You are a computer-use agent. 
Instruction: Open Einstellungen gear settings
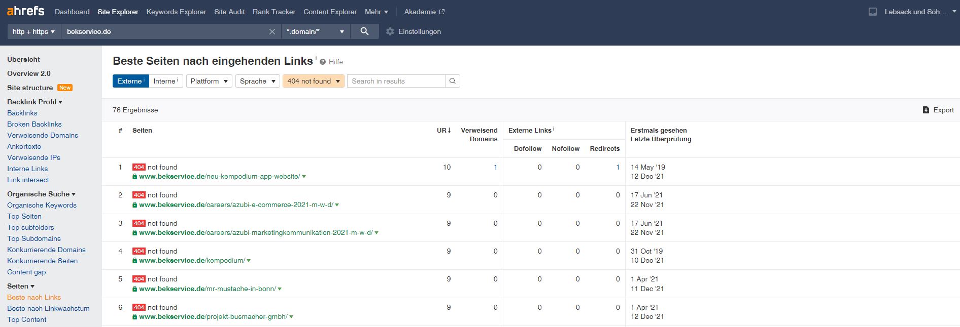414,31
